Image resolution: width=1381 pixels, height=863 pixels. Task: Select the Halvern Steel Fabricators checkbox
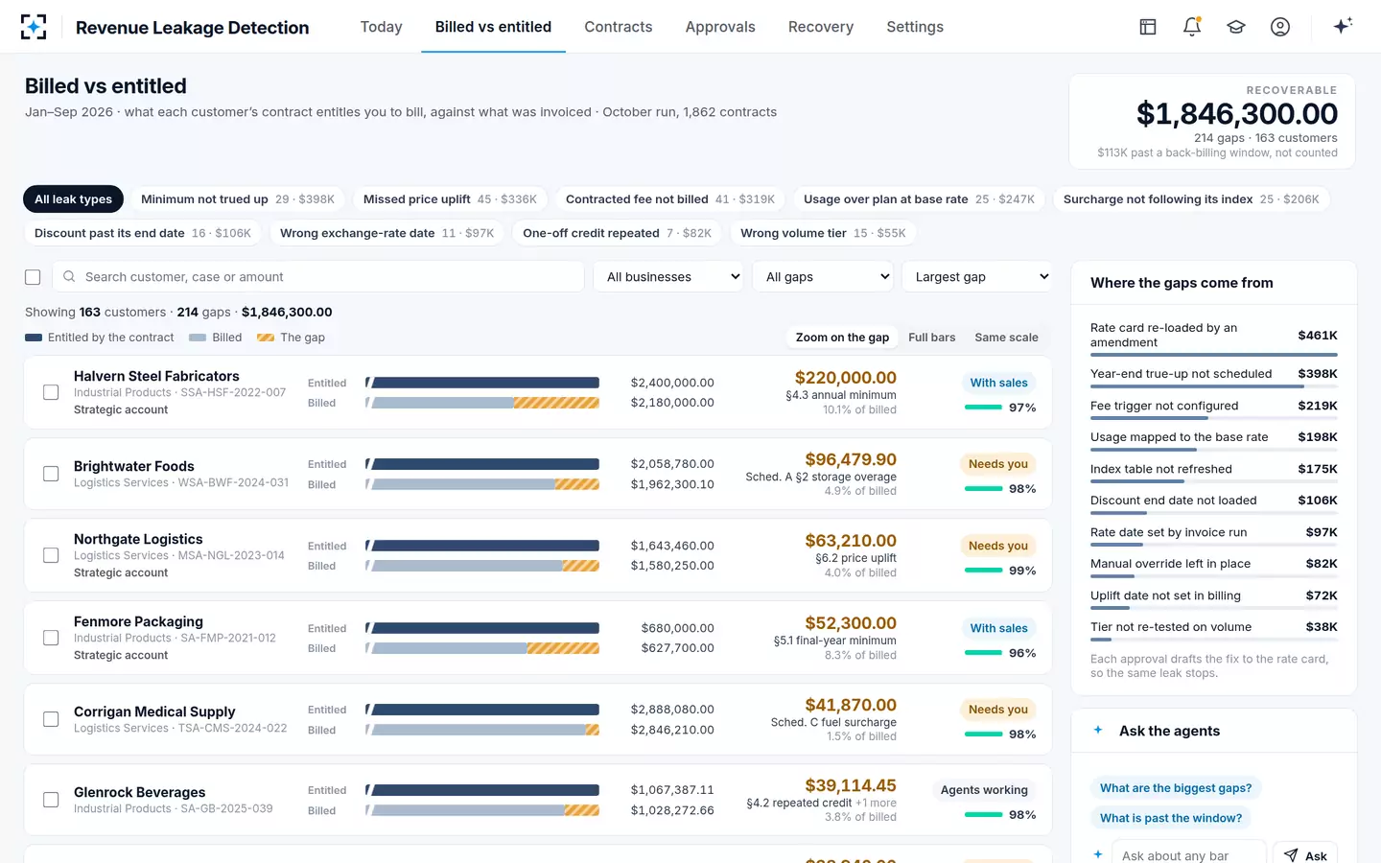pyautogui.click(x=51, y=392)
